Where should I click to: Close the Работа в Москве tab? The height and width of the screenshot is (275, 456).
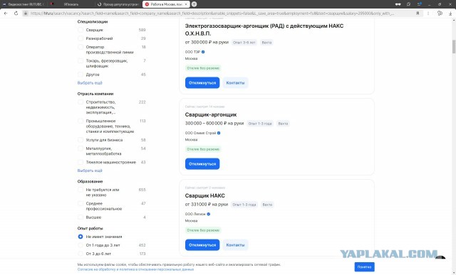(x=186, y=4)
